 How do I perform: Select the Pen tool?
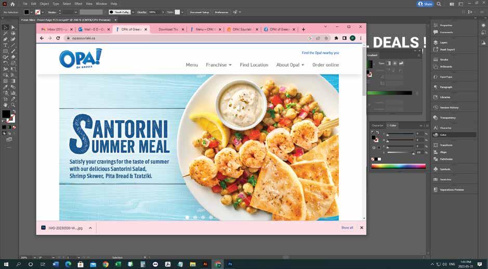tap(5, 39)
